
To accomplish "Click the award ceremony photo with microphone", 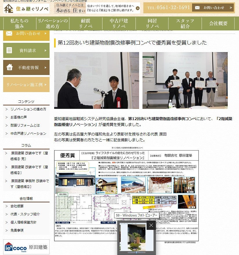I will click(96, 80).
